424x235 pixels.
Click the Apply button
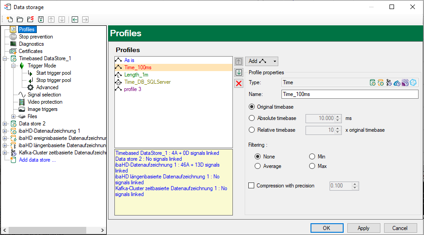point(363,228)
